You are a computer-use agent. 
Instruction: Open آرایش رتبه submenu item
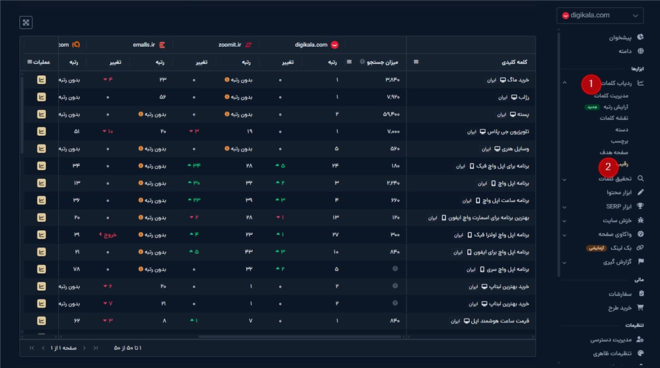[616, 107]
